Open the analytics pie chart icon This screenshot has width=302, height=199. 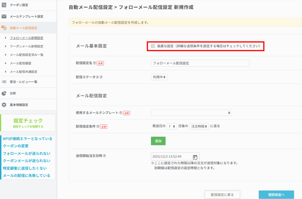(4, 93)
